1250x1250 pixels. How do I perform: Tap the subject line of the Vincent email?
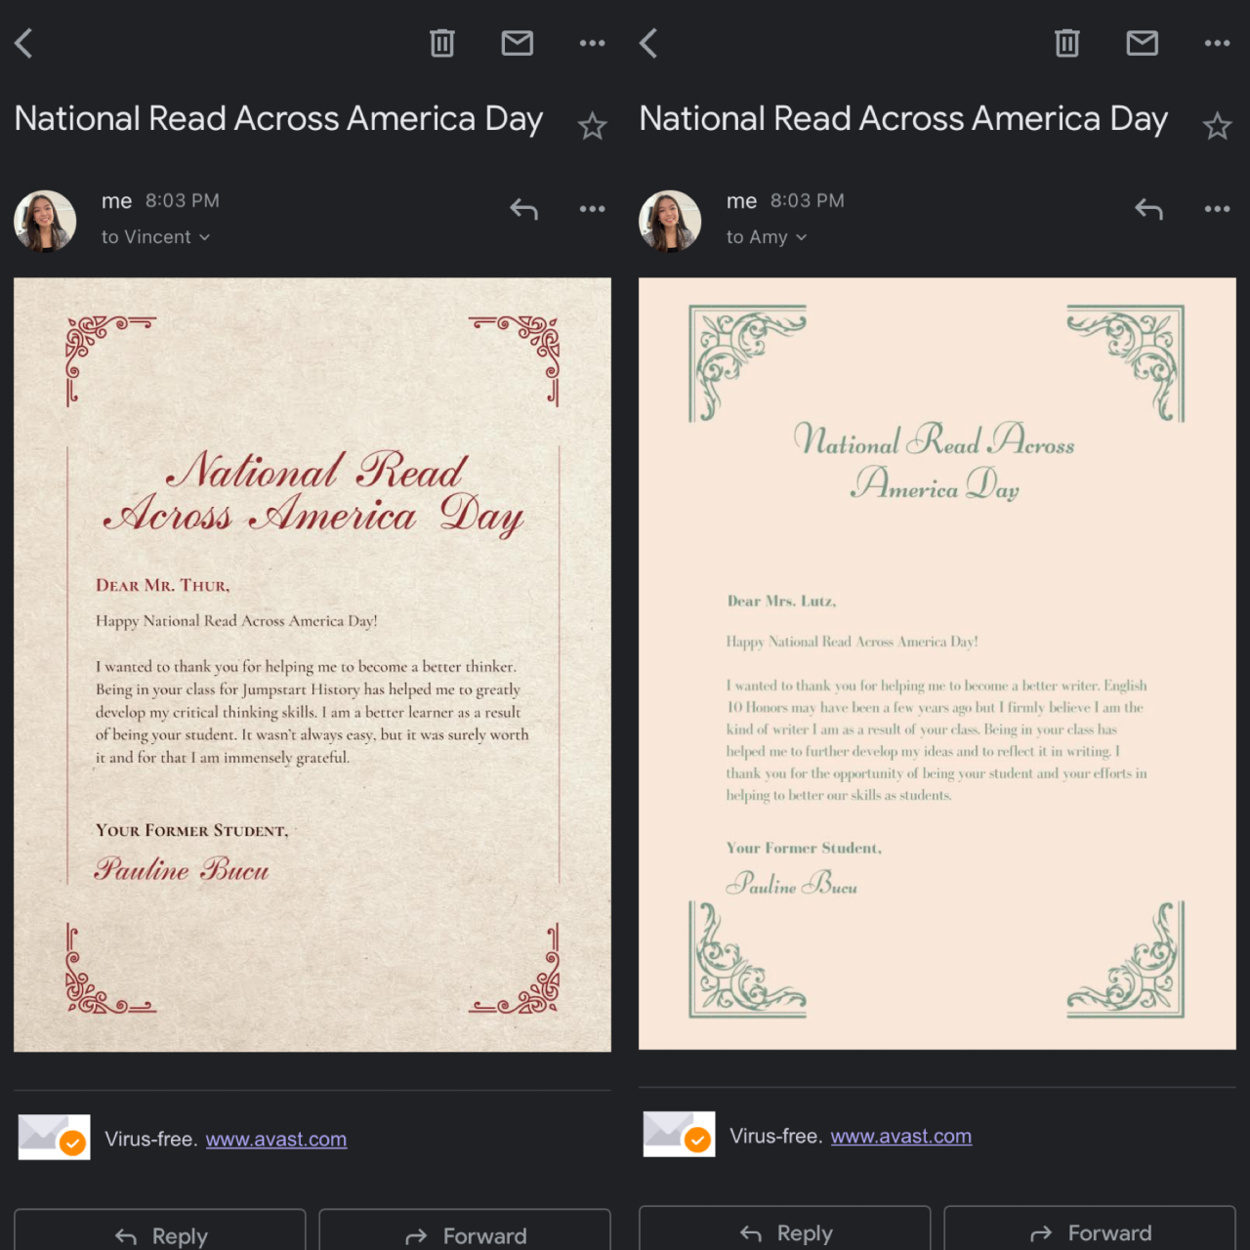[278, 119]
